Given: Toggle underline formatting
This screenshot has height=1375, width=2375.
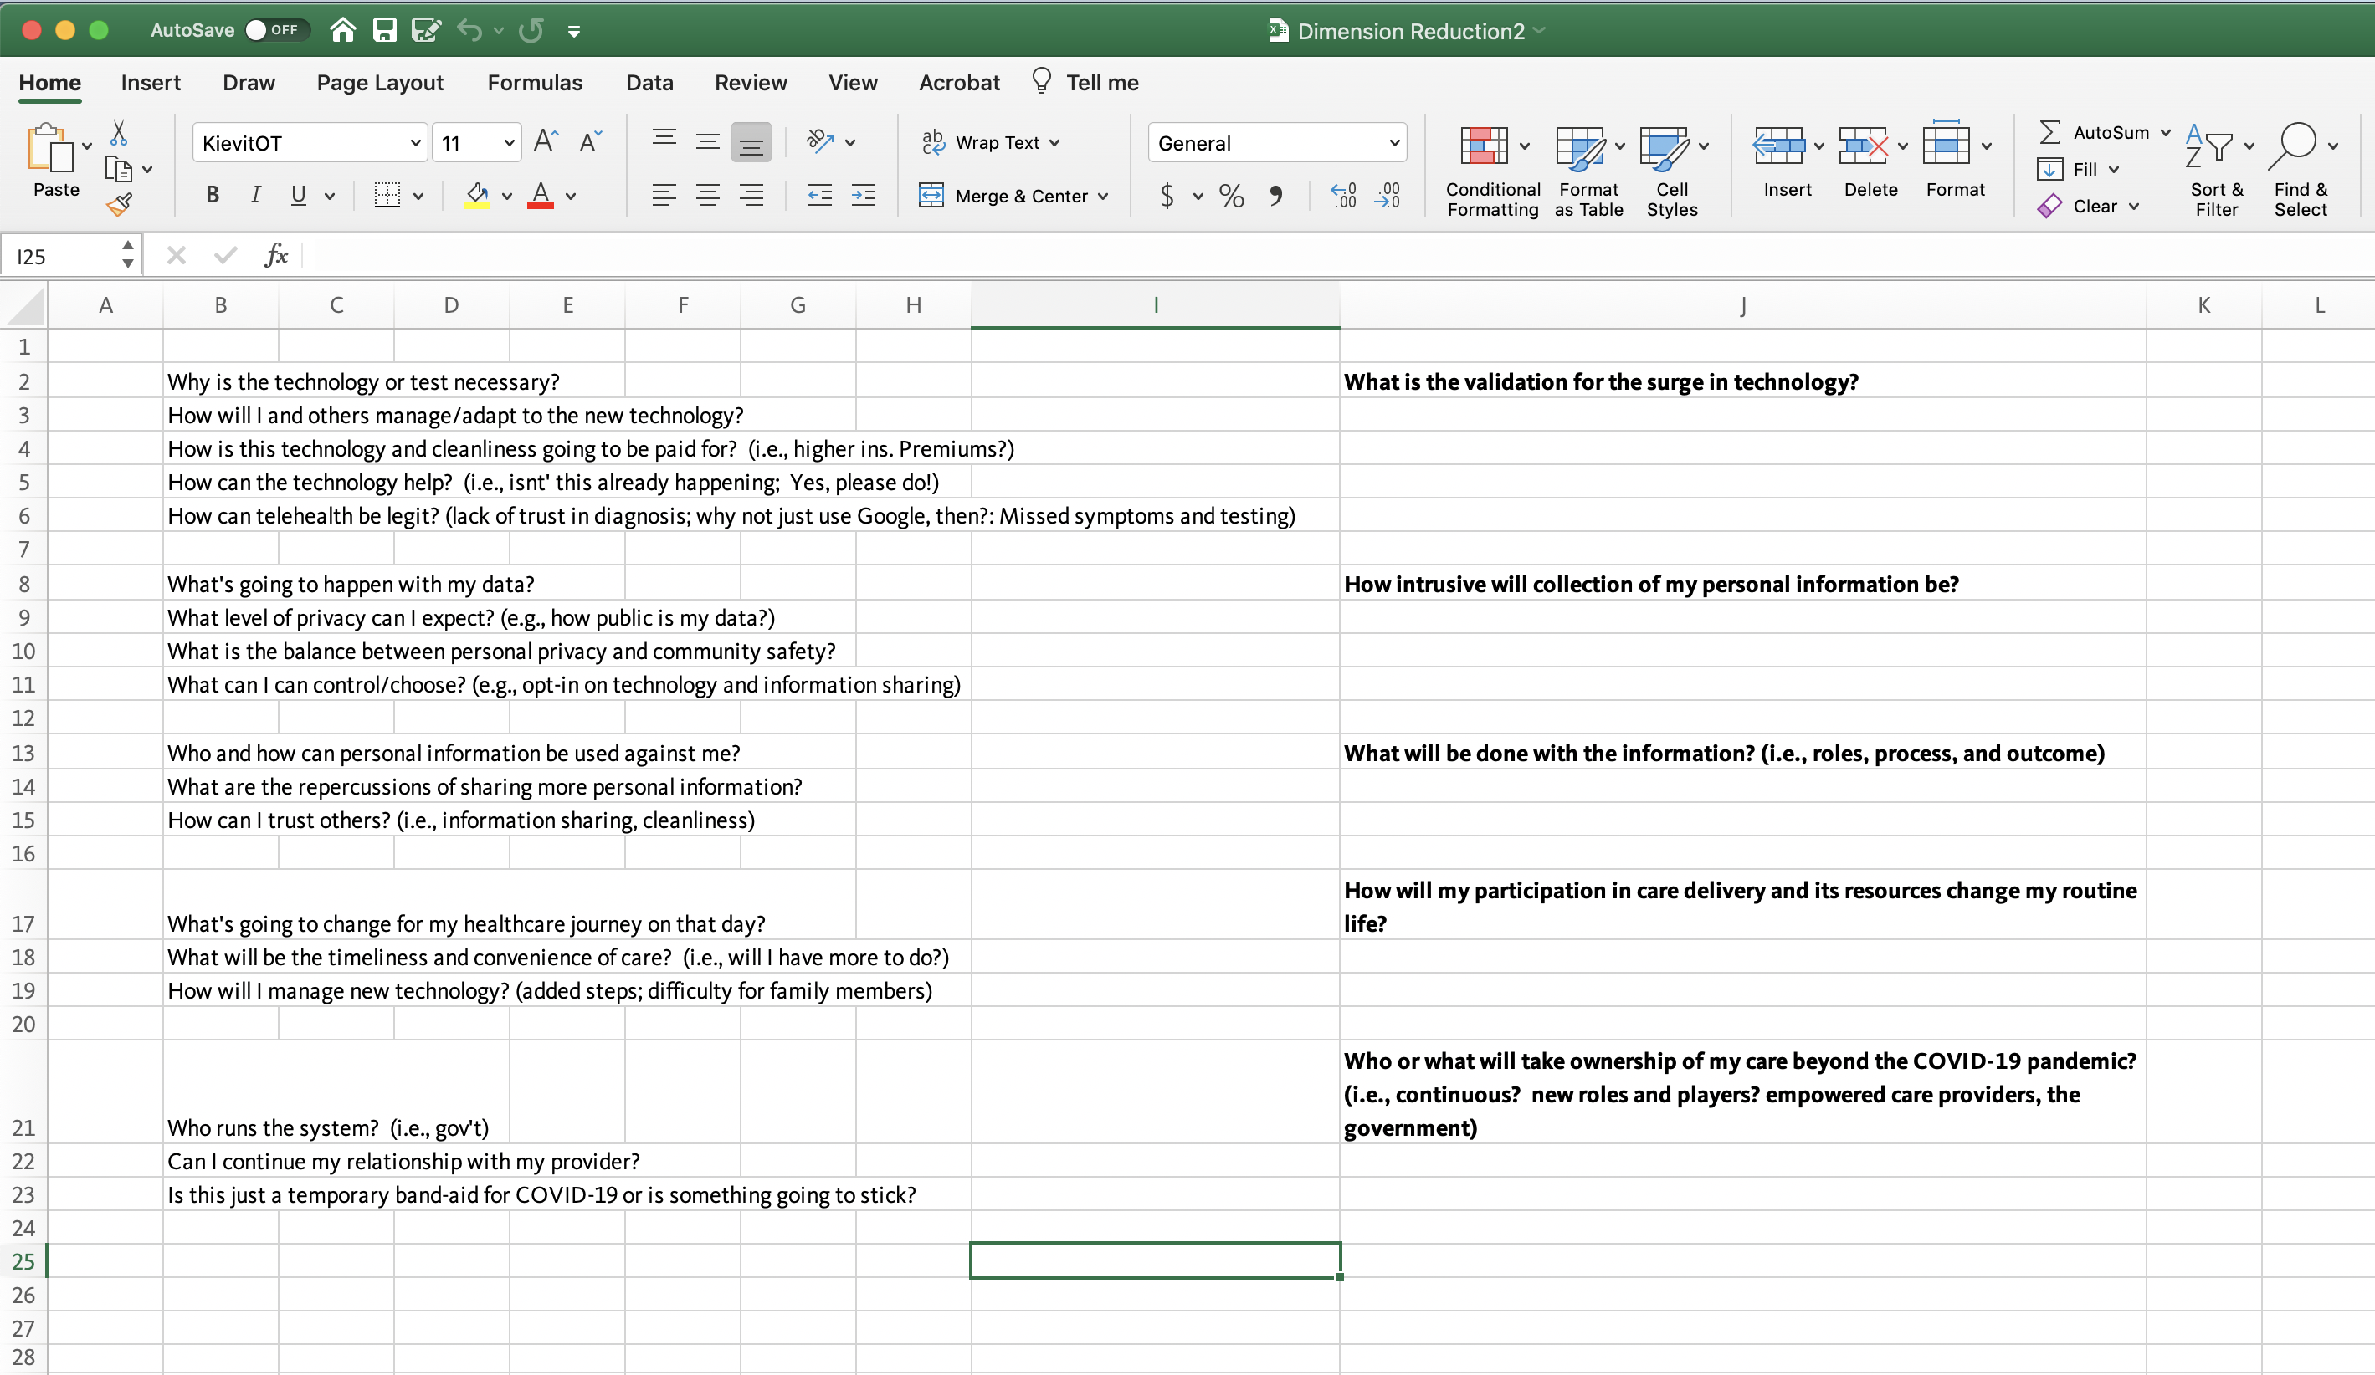Looking at the screenshot, I should pos(299,195).
